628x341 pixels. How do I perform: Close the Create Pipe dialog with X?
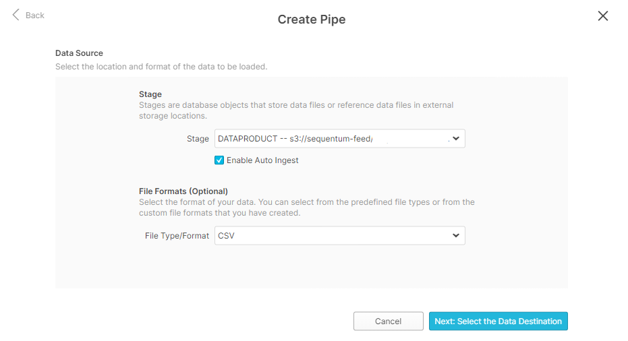(x=602, y=16)
